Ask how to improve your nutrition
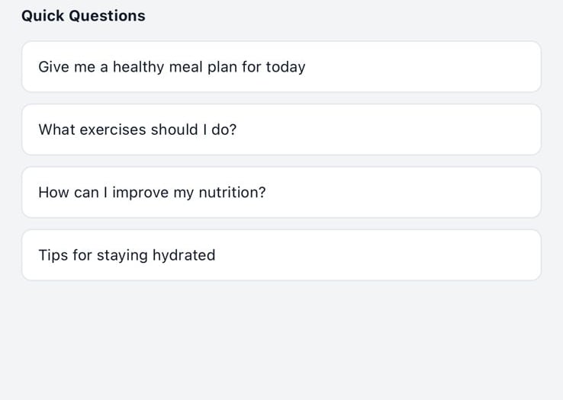Viewport: 563px width, 400px height. 281,193
